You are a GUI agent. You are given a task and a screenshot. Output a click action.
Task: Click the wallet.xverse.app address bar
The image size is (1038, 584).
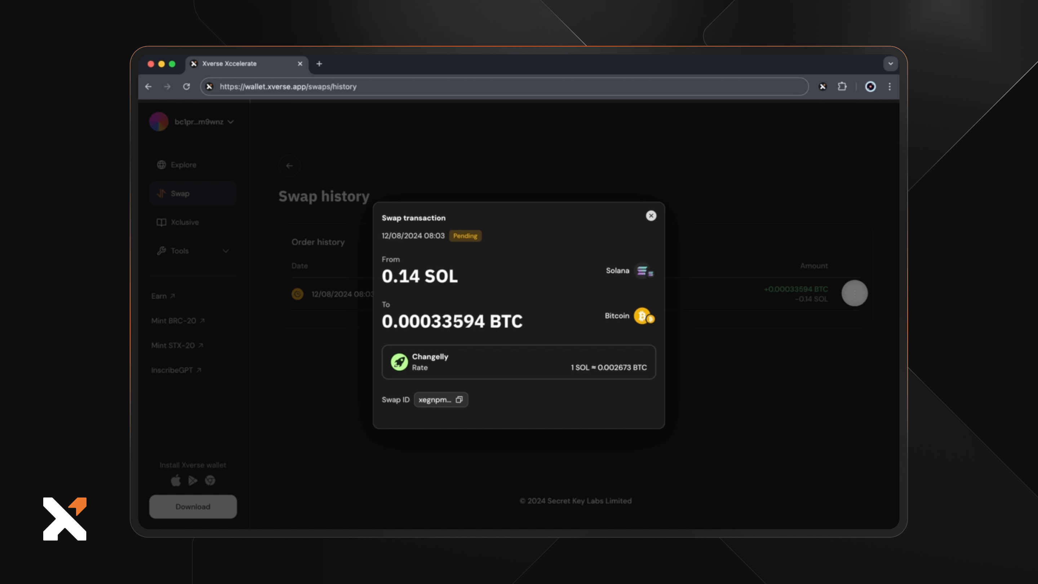click(505, 87)
